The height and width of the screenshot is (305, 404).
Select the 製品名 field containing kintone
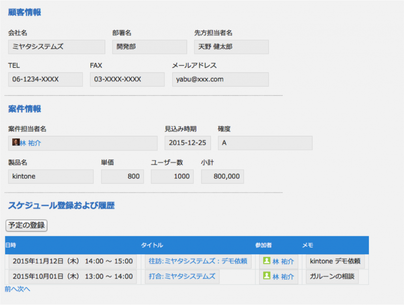pyautogui.click(x=50, y=176)
